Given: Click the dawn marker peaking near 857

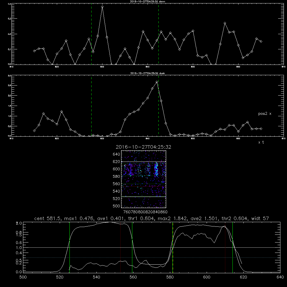Looking at the screenshot, I should (225, 23).
